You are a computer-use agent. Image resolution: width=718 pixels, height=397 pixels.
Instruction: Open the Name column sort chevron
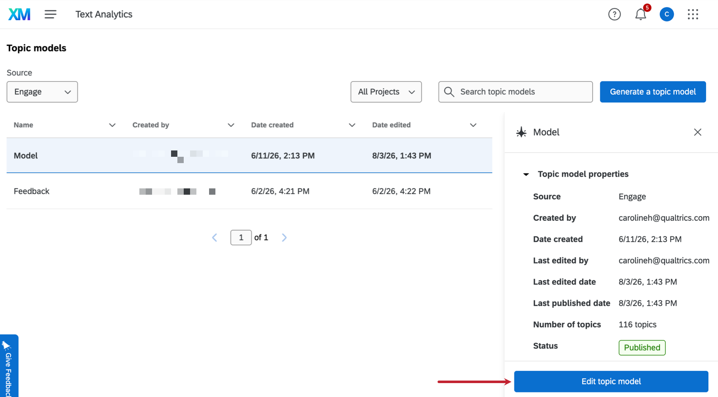tap(112, 125)
